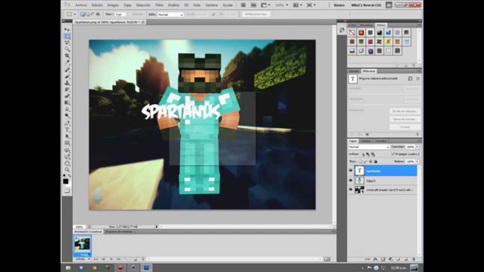Switch to the Ajustes tab
Image resolution: width=484 pixels, height=272 pixels.
click(x=354, y=71)
